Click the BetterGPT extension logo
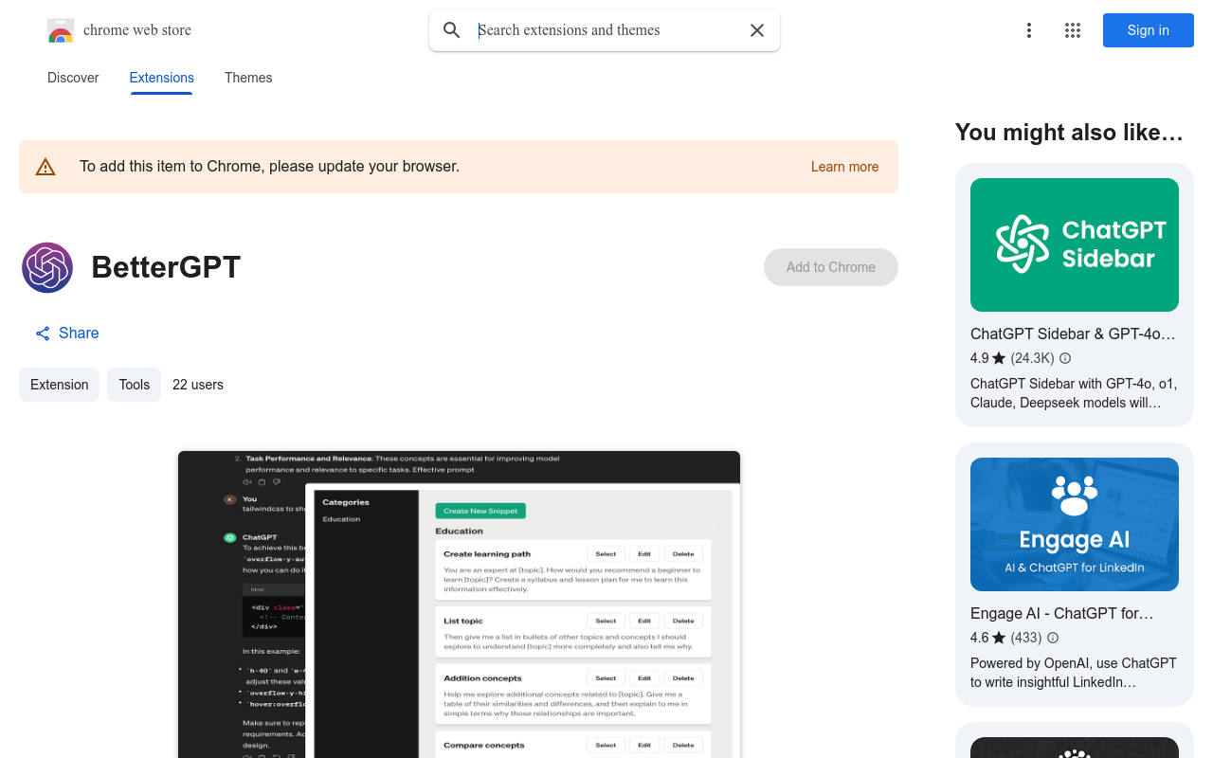Viewport: 1213px width, 758px height. tap(47, 267)
